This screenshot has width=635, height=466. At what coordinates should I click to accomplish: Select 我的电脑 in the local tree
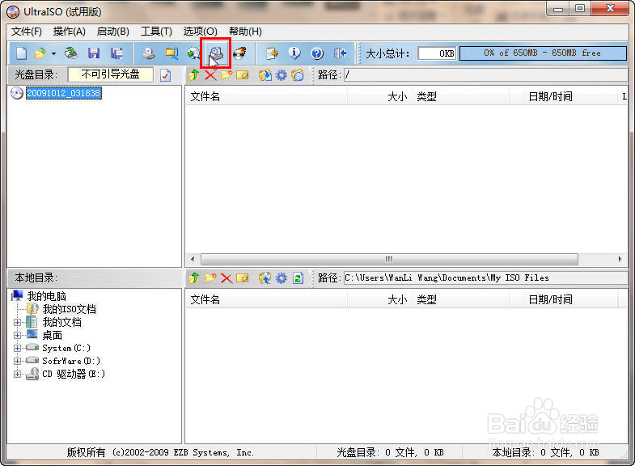46,296
